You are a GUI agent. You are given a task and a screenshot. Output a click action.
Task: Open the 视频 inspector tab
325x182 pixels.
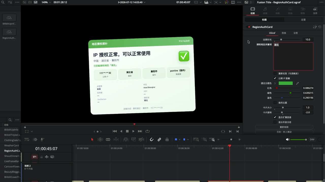pos(252,11)
